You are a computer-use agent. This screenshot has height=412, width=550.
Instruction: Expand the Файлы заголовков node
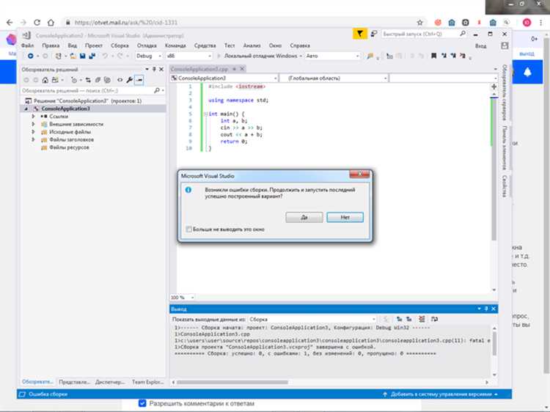point(33,139)
